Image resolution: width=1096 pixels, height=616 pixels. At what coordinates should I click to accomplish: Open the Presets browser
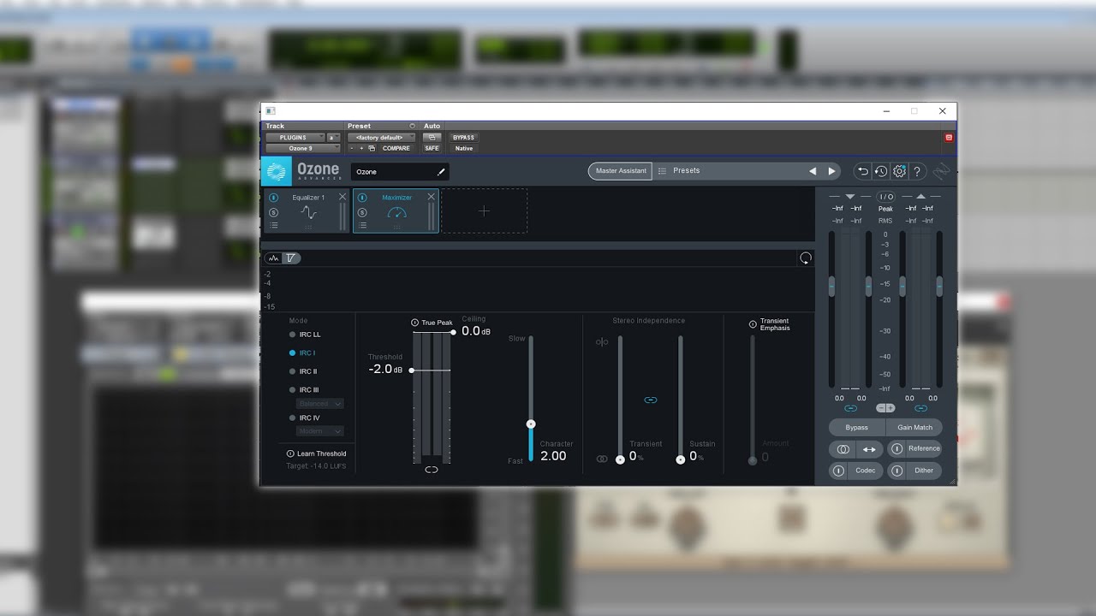point(686,171)
